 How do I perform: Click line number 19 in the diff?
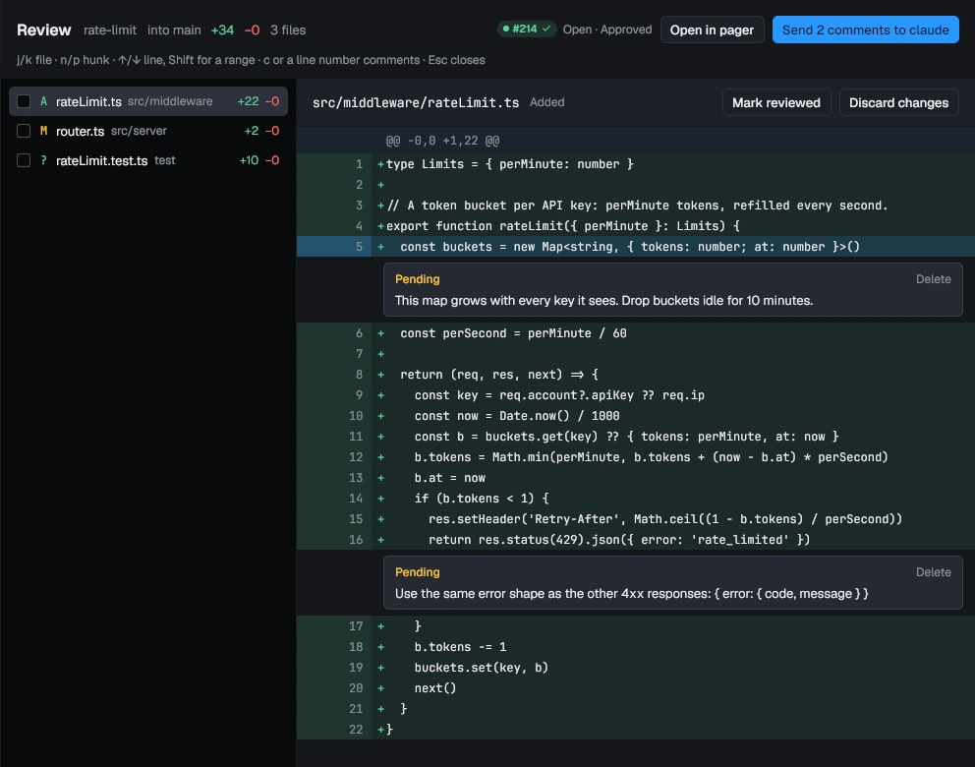click(x=356, y=668)
